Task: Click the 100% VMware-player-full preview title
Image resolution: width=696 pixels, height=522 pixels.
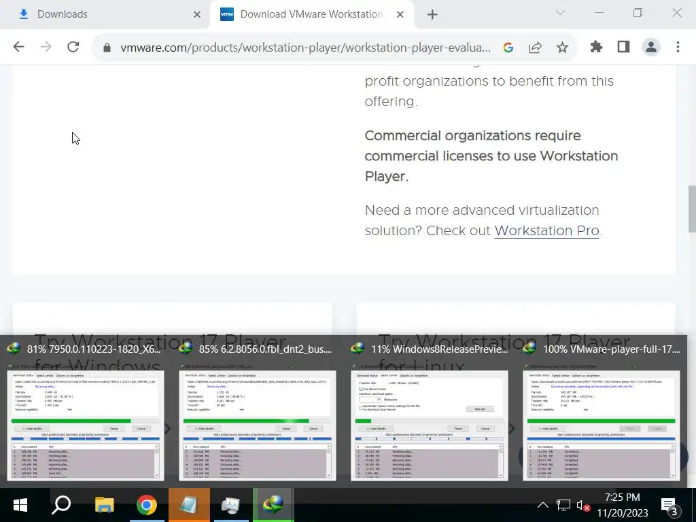Action: coord(612,349)
